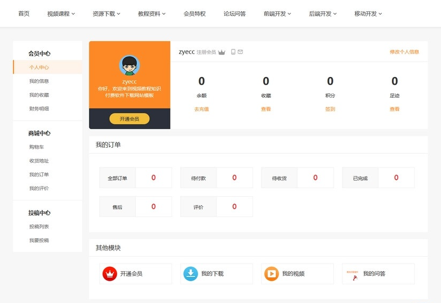Expand the 前端开发 dropdown menu
Image resolution: width=441 pixels, height=303 pixels.
pyautogui.click(x=277, y=14)
